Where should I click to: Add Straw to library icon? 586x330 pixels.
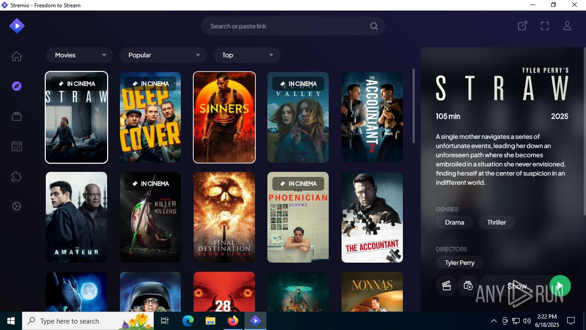(468, 286)
